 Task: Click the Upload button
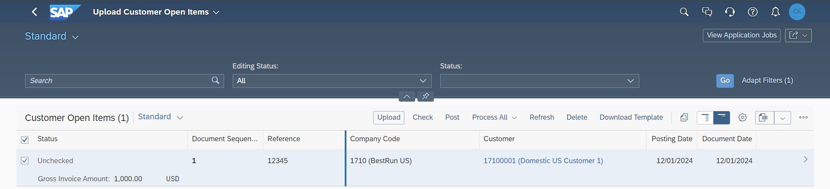tap(389, 118)
